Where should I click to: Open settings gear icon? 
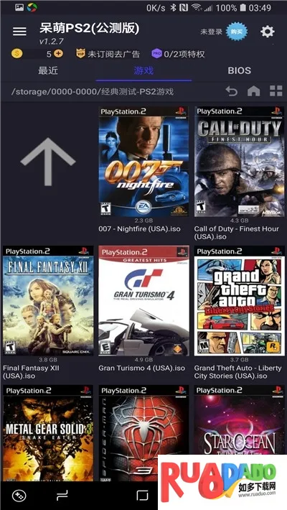[267, 32]
